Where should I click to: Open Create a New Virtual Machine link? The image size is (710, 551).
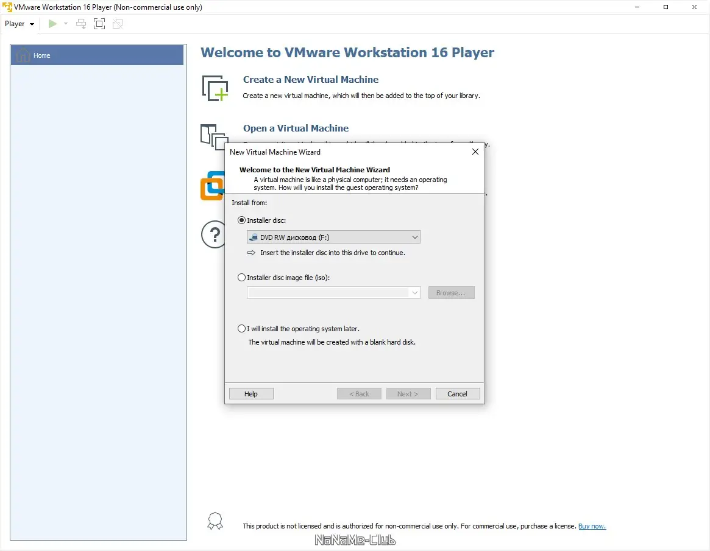click(311, 80)
